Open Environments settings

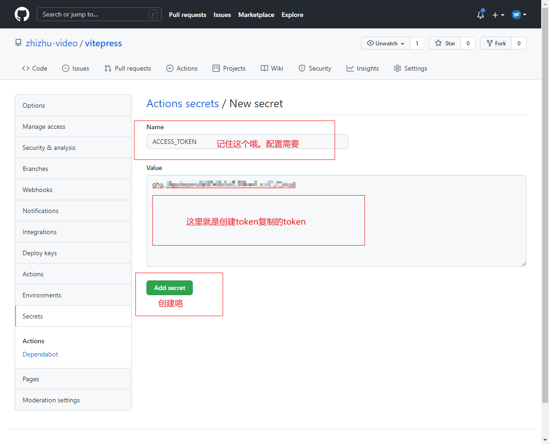[x=73, y=295]
